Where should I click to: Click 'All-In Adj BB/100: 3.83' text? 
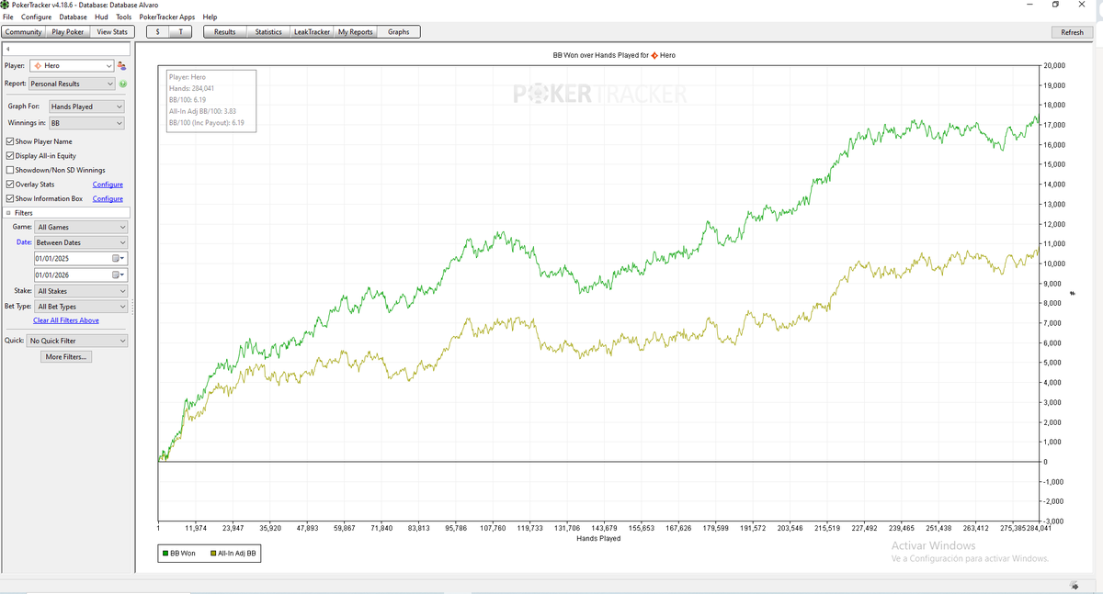coord(202,111)
